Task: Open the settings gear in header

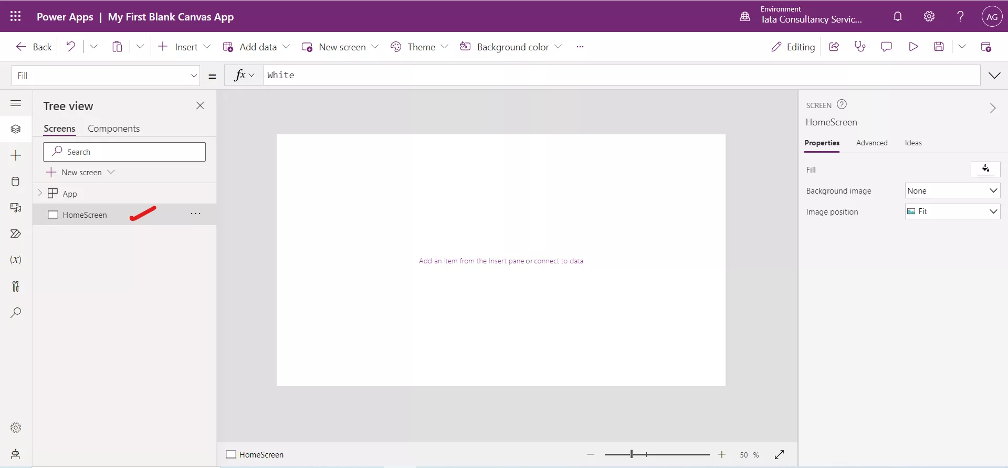Action: [929, 16]
